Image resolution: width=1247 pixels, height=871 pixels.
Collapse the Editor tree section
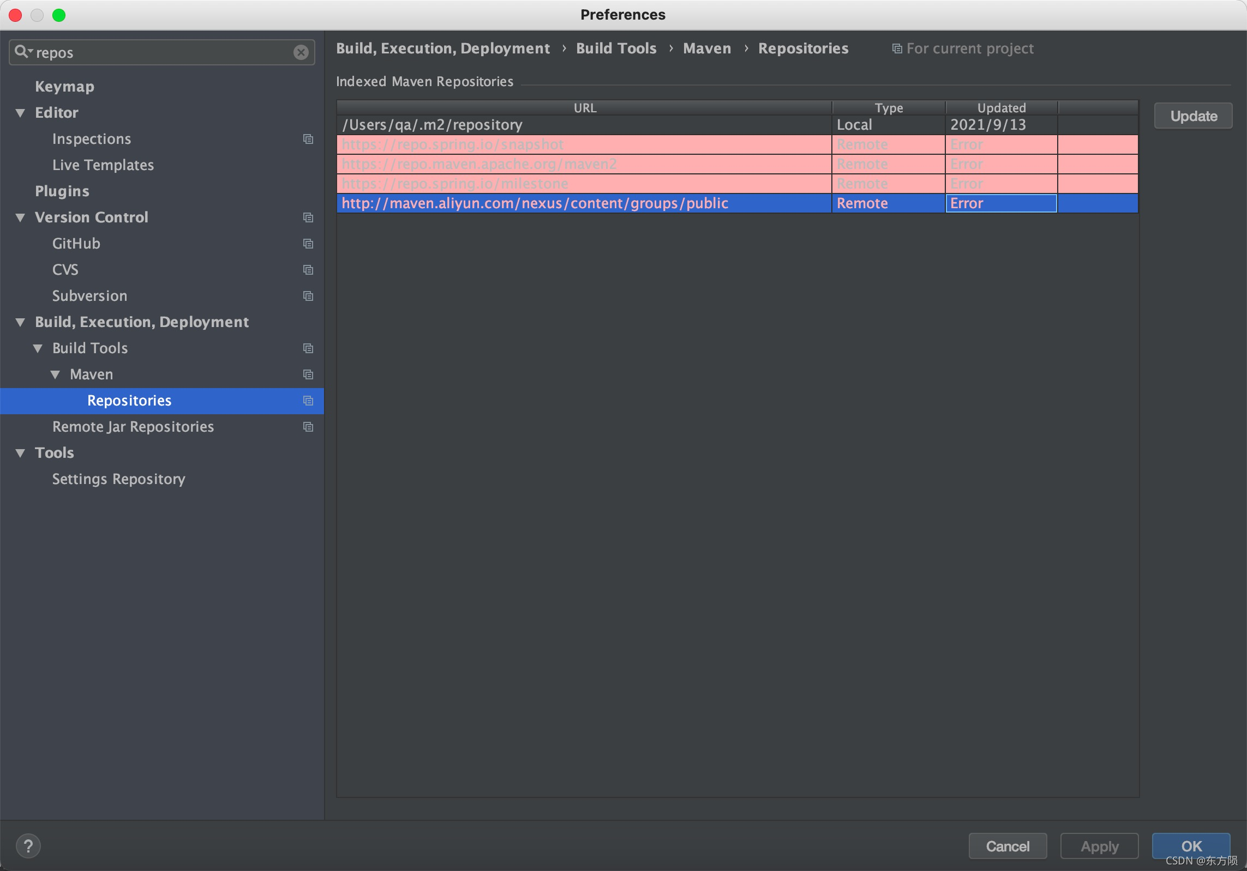click(21, 113)
